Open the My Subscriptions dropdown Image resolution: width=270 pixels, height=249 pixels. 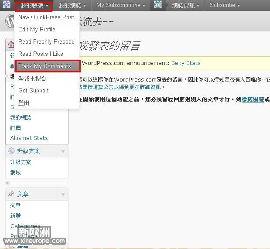point(120,5)
